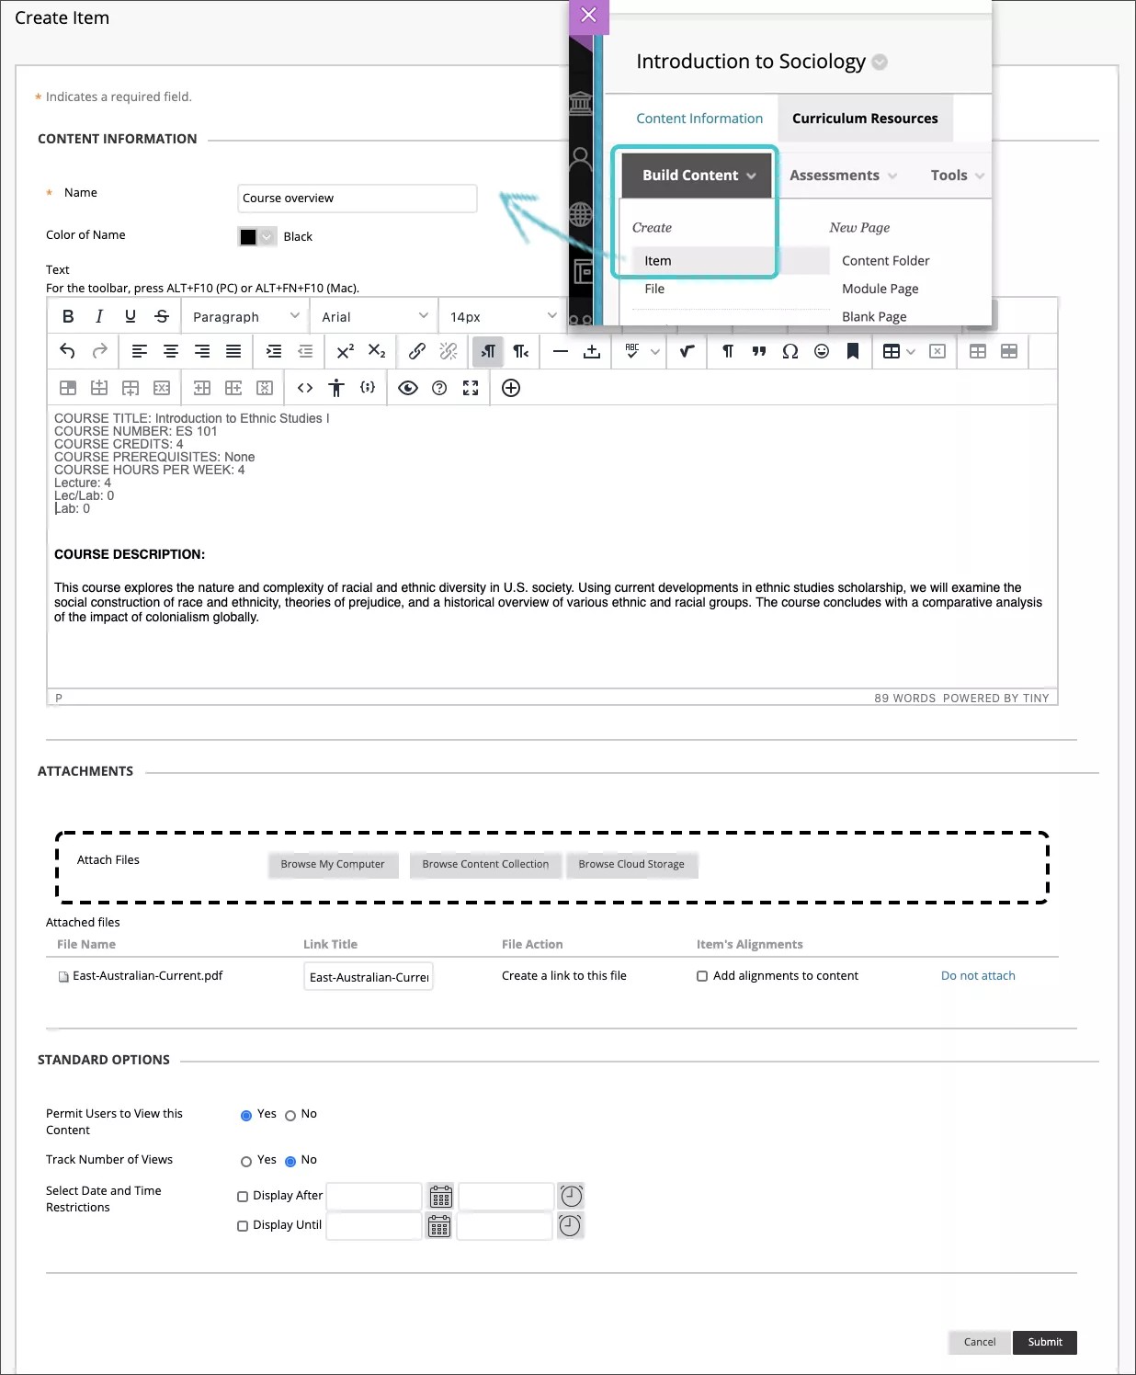Check Add alignments to content
Screen dimensions: 1136x1375
(702, 975)
